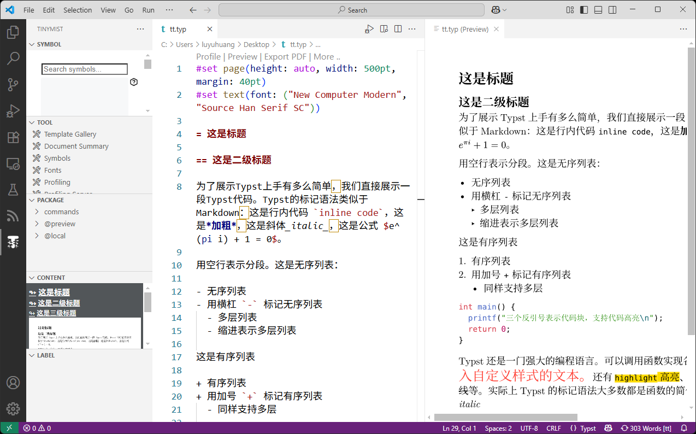Open the Go menu
696x434 pixels.
coord(129,10)
